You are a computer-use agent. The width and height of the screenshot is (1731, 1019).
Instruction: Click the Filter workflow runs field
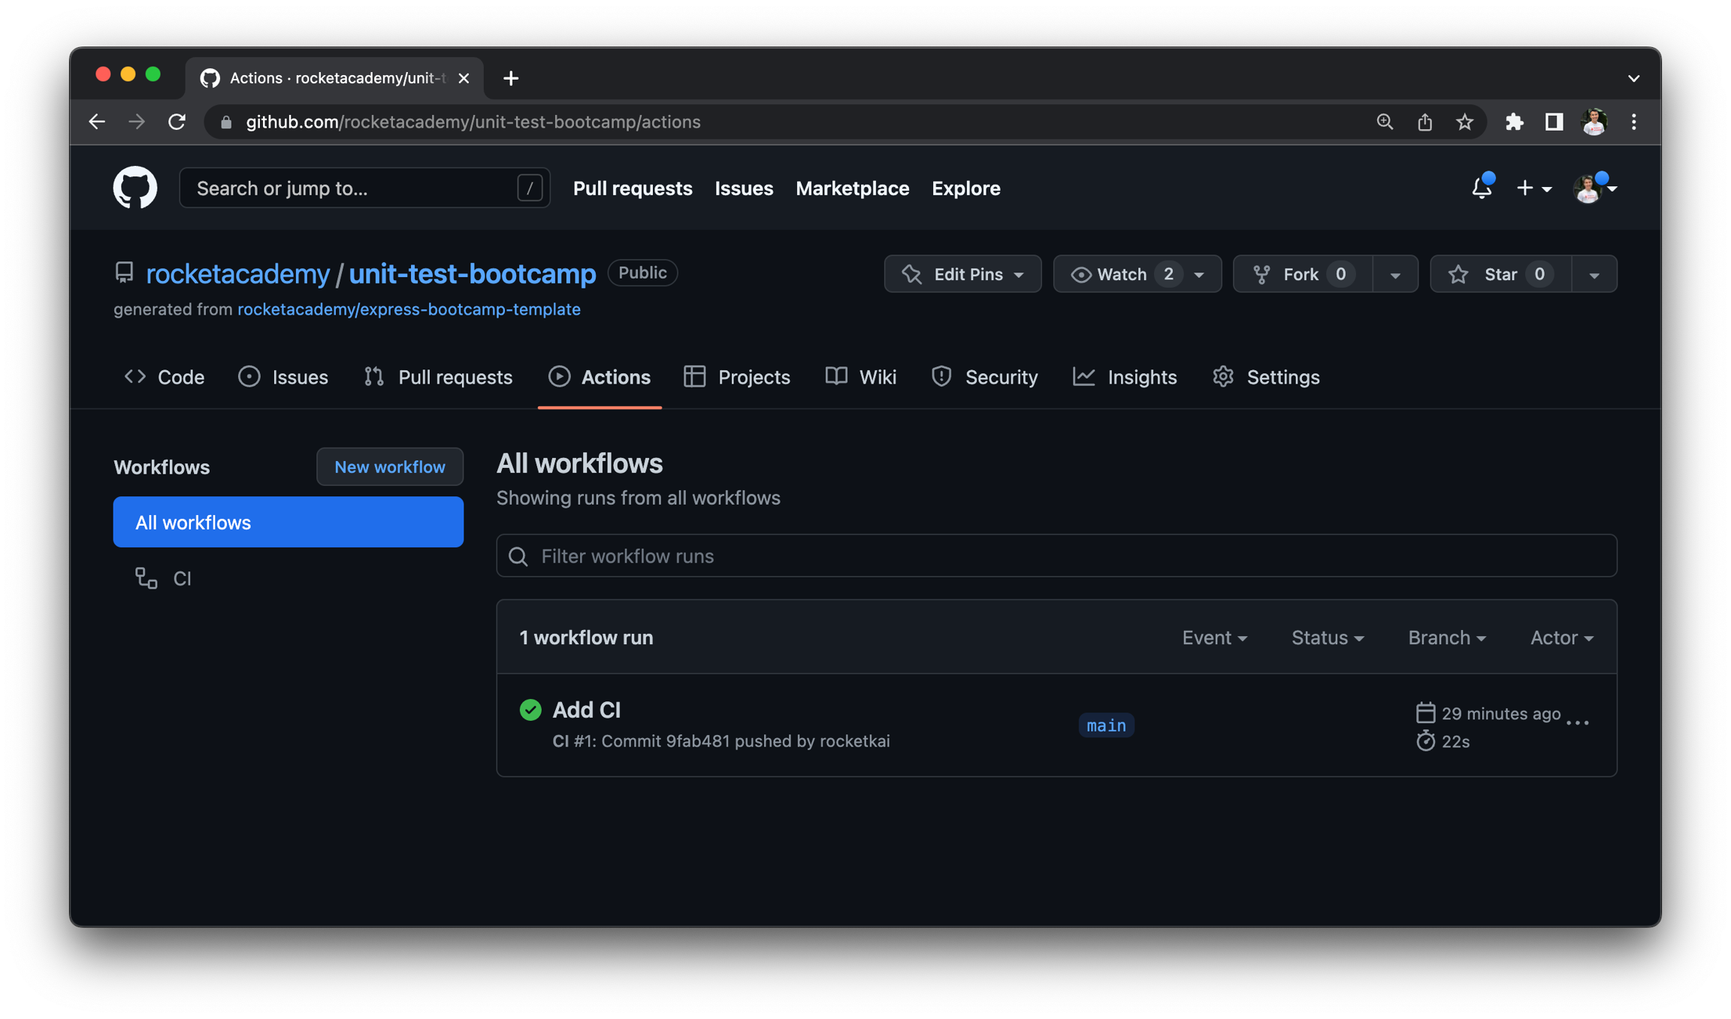click(x=1056, y=556)
